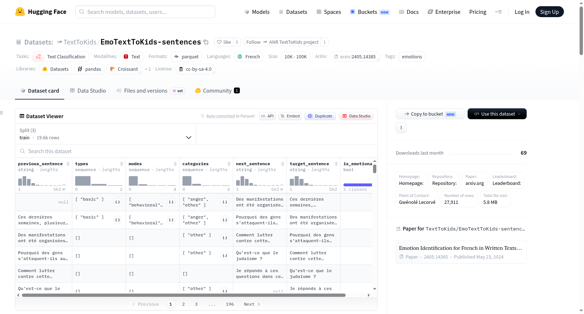584x314 pixels.
Task: Open Data Studio button in viewer header
Action: point(356,116)
